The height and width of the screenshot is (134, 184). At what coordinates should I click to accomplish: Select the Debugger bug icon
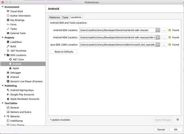tap(8, 73)
